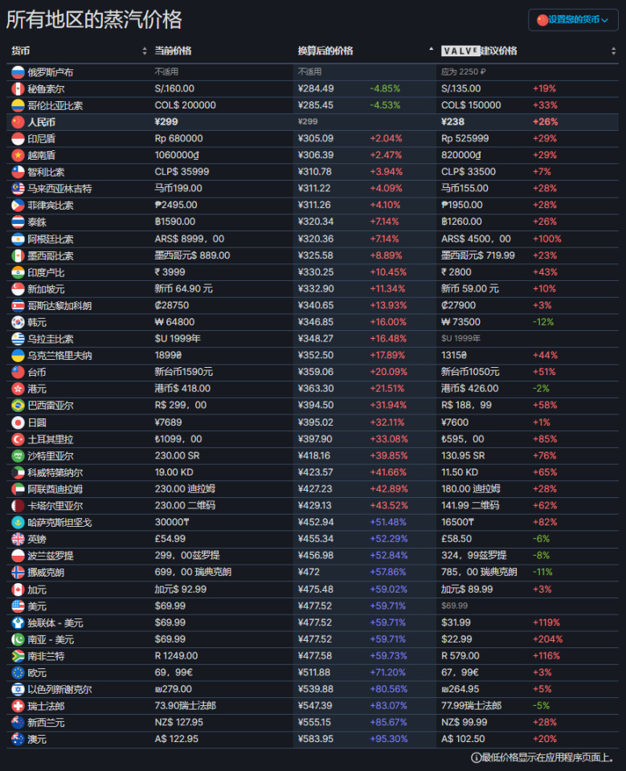The height and width of the screenshot is (771, 626).
Task: Select the Rp 680000 price cell
Action: 178,139
